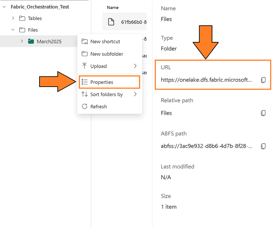
Task: Collapse the Files tree node
Action: pyautogui.click(x=13, y=30)
